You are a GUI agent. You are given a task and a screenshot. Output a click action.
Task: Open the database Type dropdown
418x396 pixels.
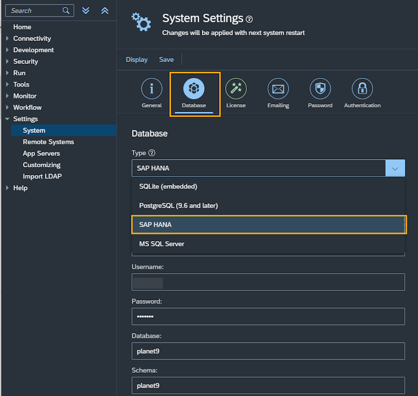[x=395, y=168]
